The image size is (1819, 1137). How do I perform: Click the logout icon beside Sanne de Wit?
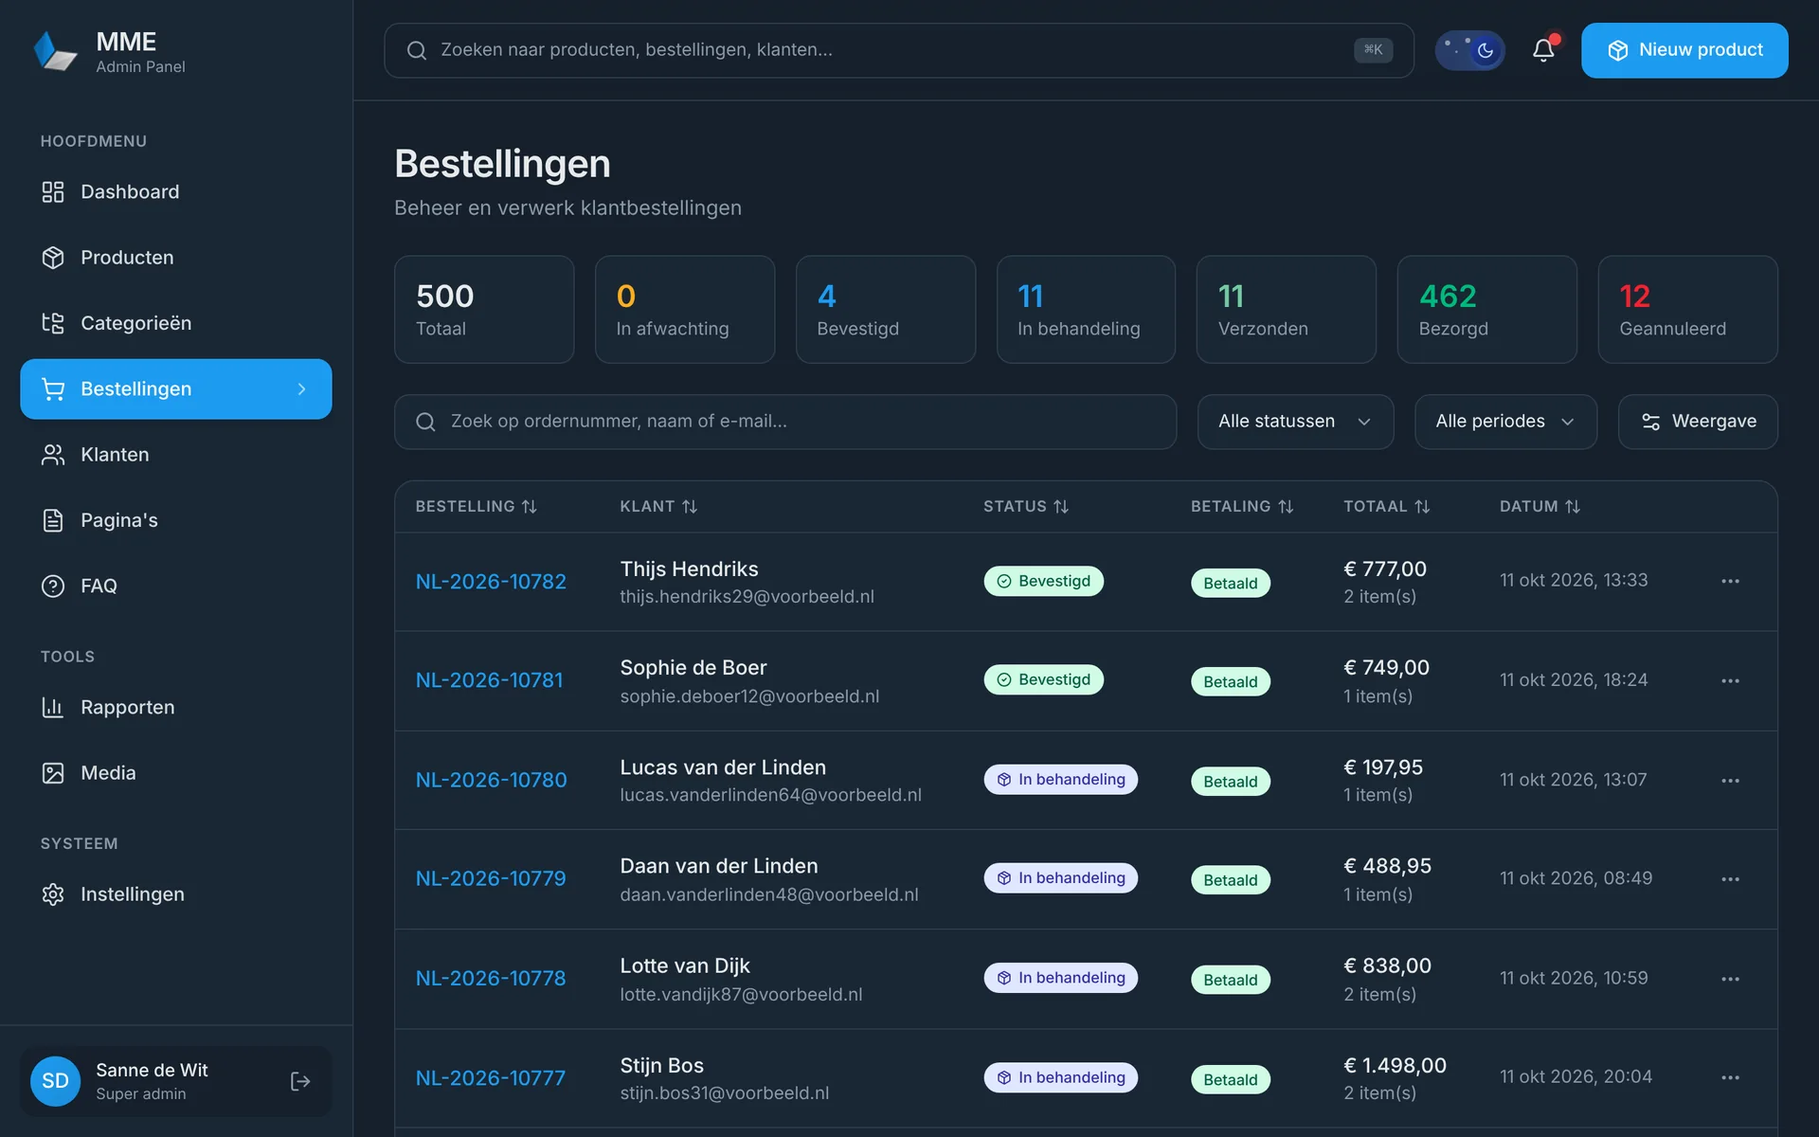click(300, 1081)
